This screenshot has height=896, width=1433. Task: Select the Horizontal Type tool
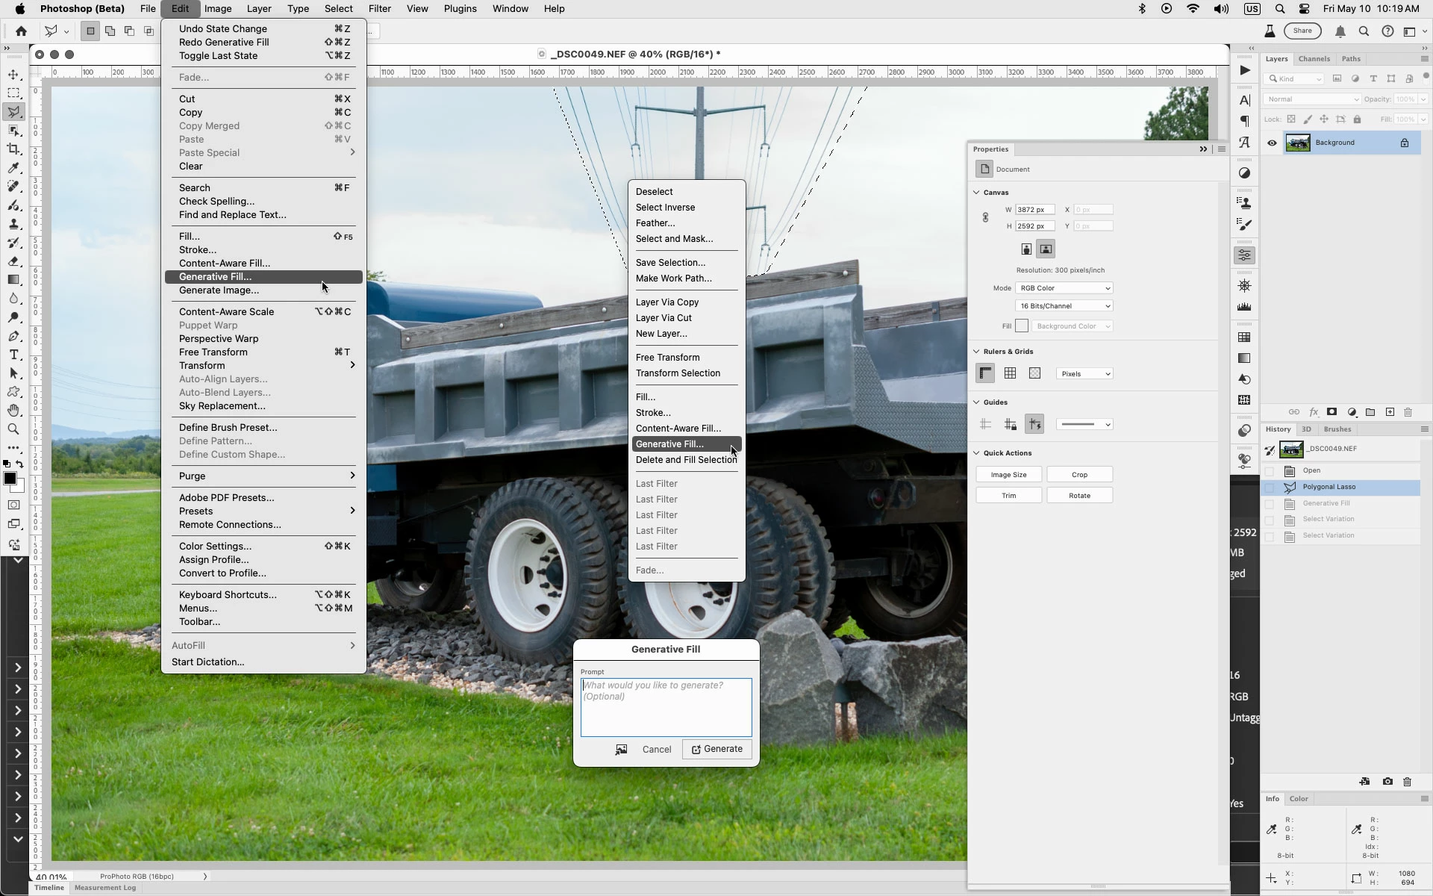(x=13, y=355)
